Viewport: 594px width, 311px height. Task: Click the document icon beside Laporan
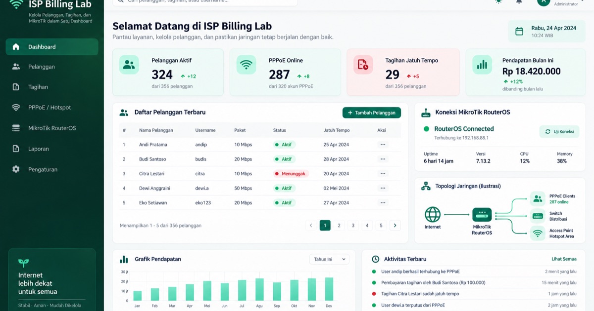16,149
